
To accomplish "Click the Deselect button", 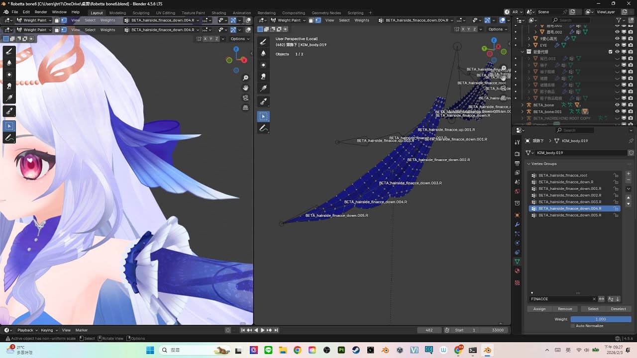I will click(x=619, y=309).
